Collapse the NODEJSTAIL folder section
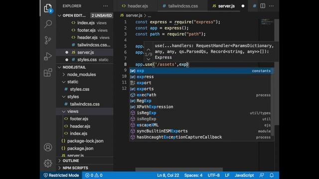Image resolution: width=319 pixels, height=179 pixels. [74, 67]
